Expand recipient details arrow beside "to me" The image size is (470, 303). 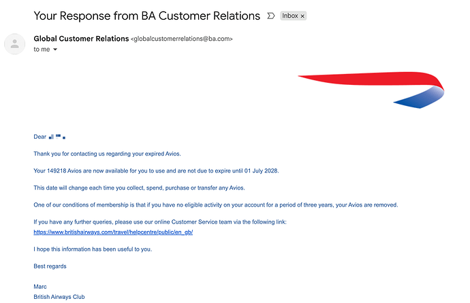[x=55, y=50]
